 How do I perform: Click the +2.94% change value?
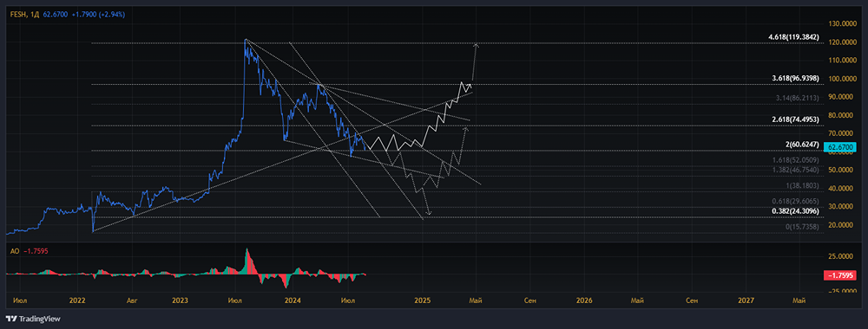coord(111,15)
